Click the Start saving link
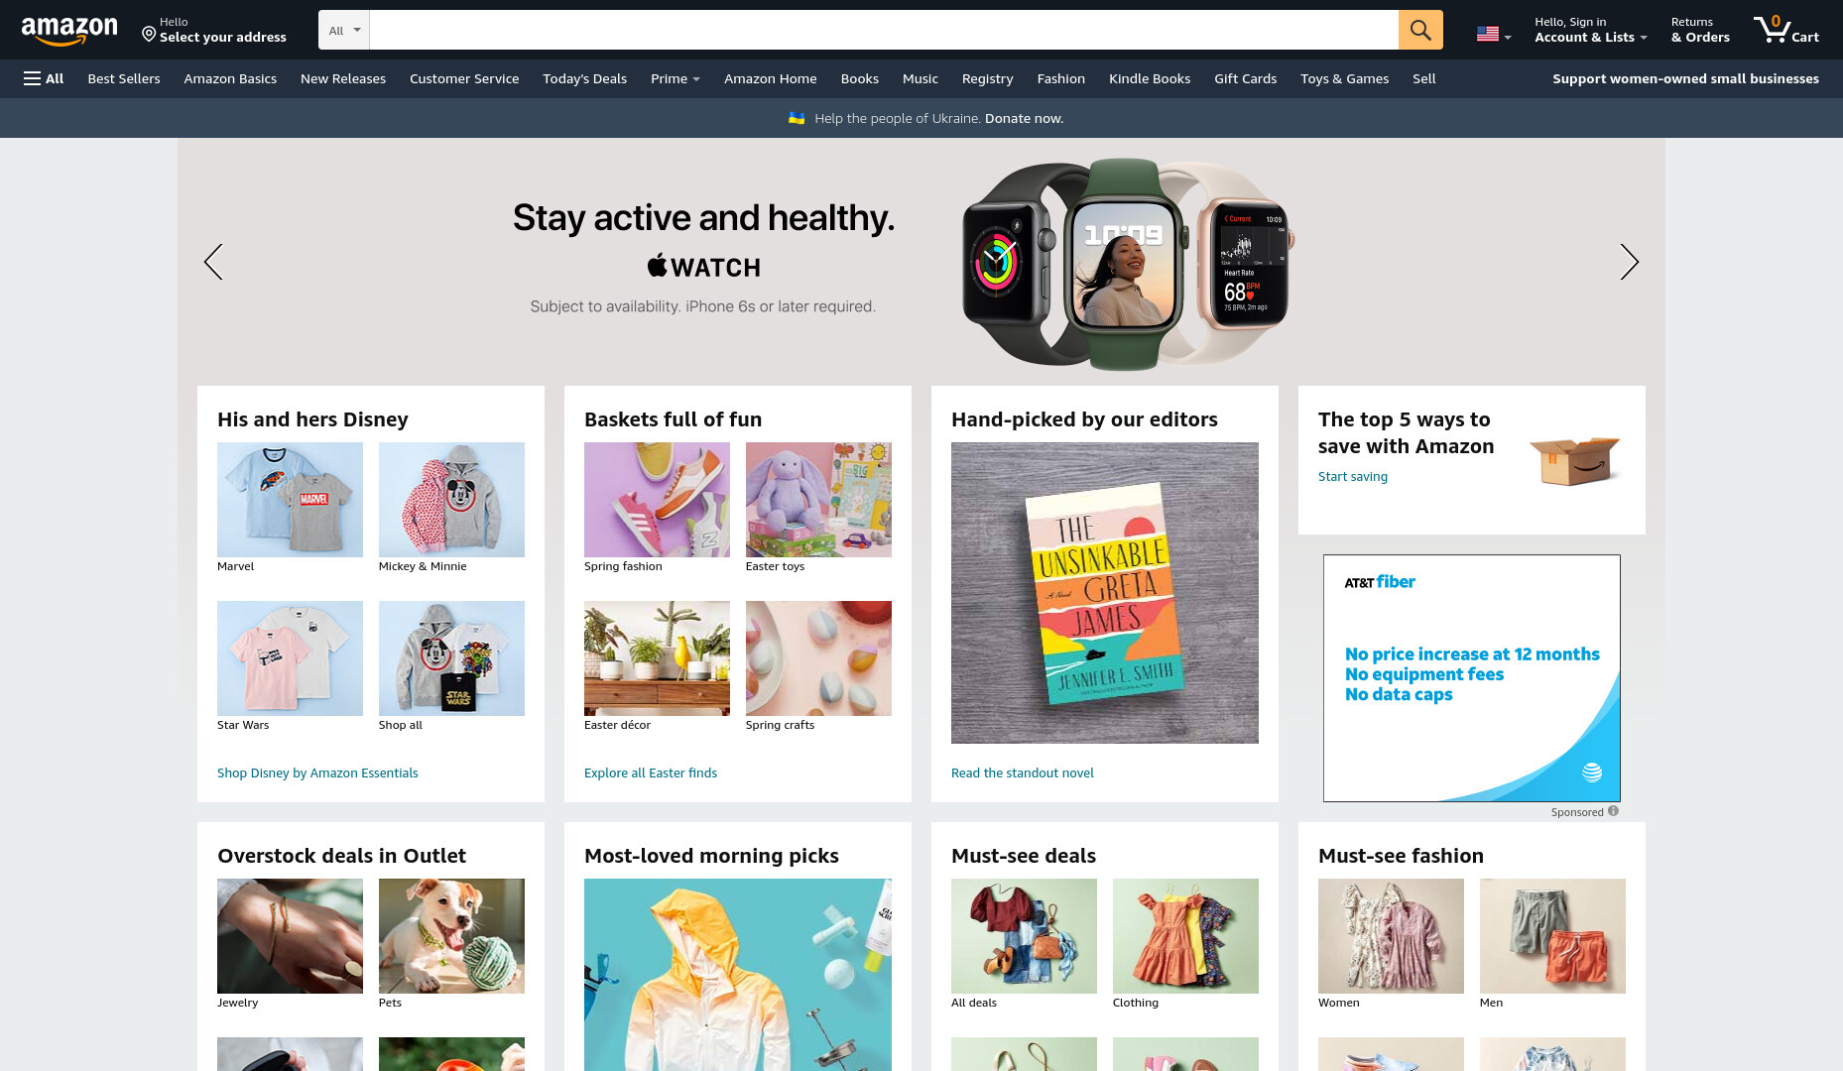 [1353, 476]
